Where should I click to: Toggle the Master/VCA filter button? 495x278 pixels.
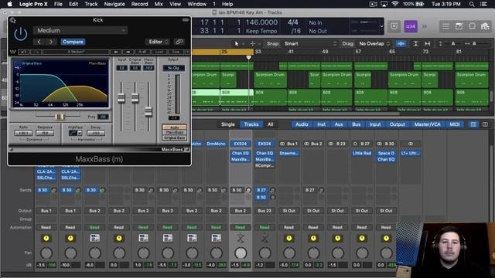click(427, 124)
